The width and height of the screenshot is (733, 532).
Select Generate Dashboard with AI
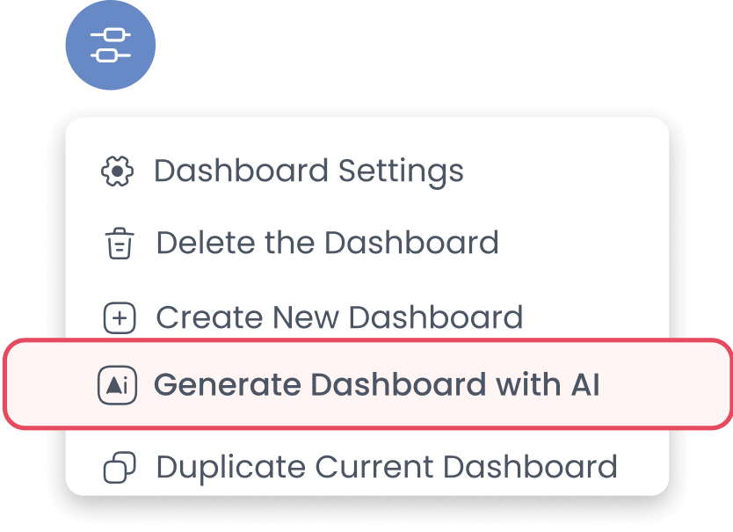pos(376,385)
